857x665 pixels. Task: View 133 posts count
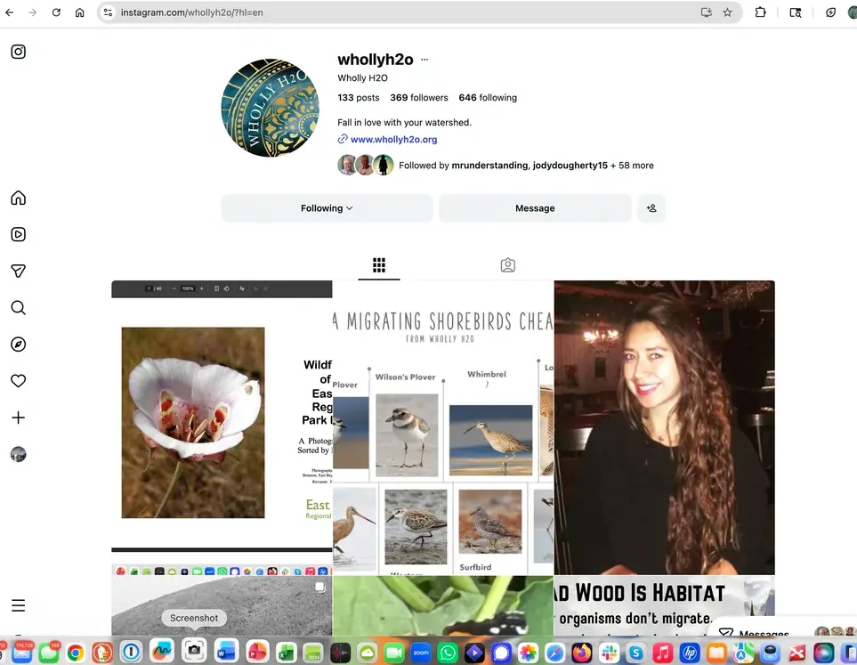point(358,98)
